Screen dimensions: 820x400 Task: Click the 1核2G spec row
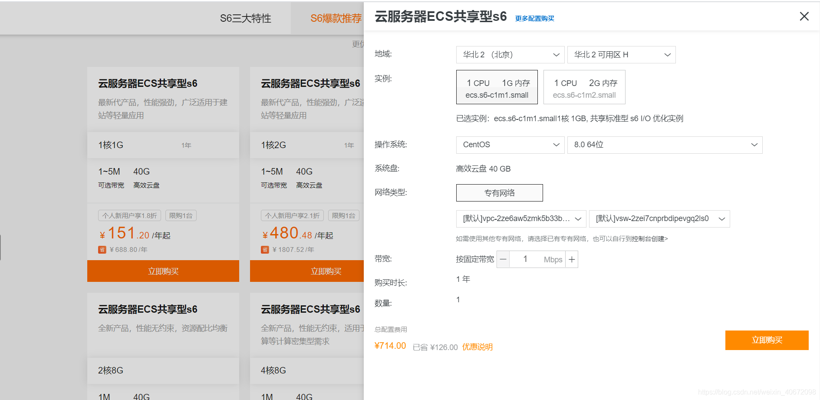pos(307,145)
